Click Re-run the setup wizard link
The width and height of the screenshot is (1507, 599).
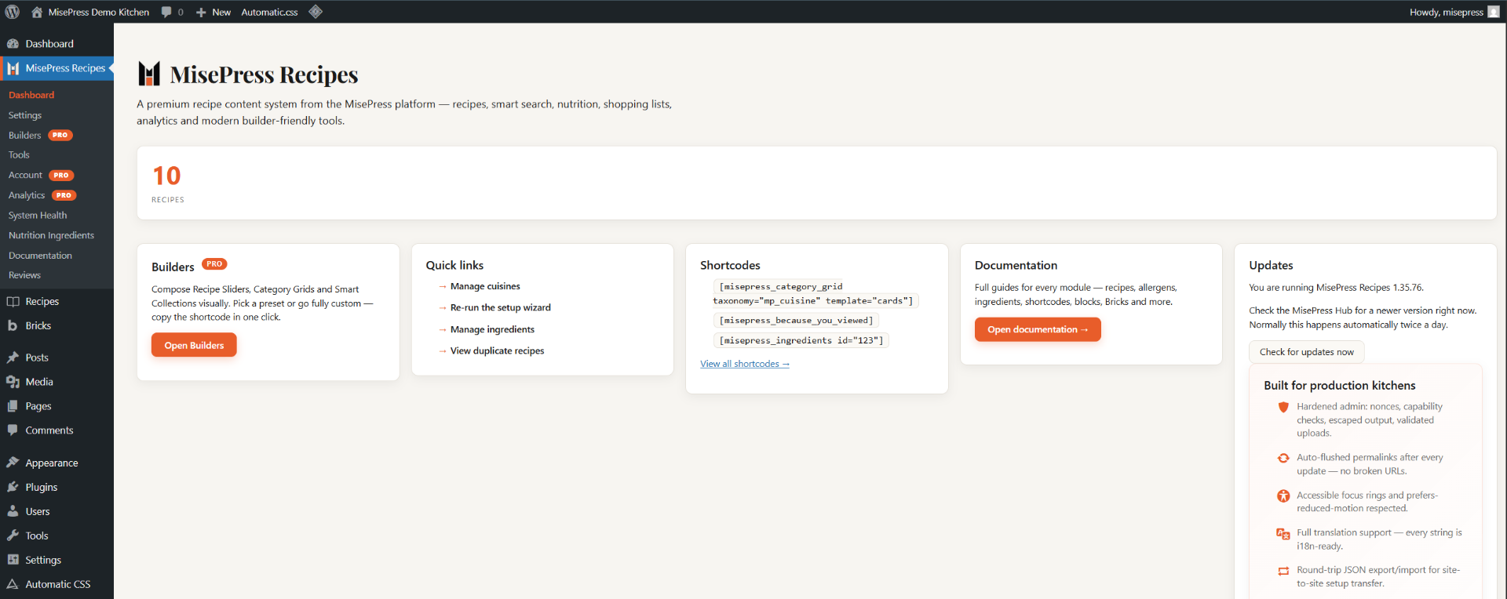[x=501, y=307]
